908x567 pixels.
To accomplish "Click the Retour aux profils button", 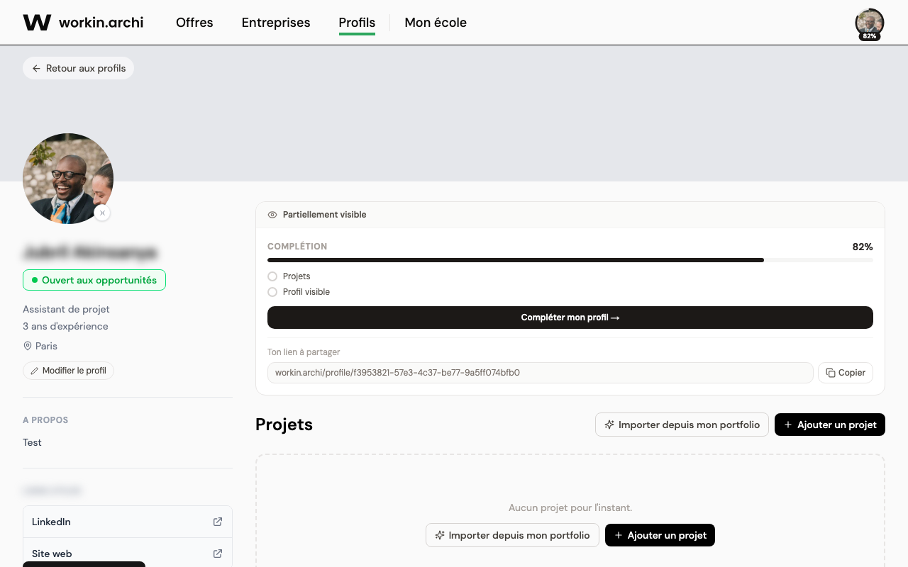I will pos(79,68).
